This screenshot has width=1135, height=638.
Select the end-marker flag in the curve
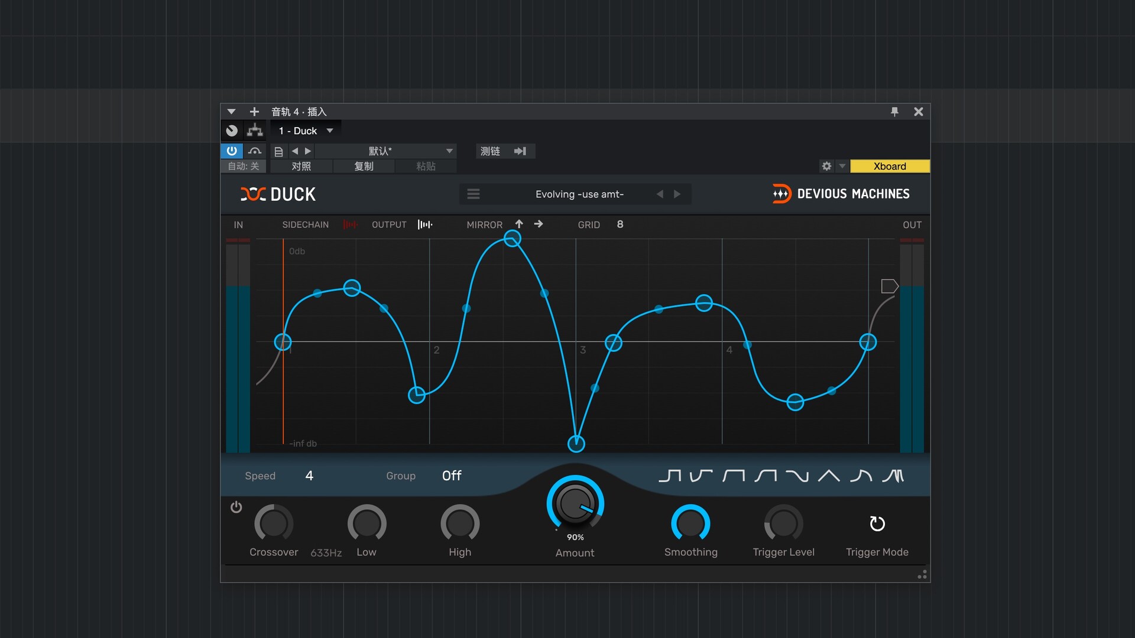(890, 286)
